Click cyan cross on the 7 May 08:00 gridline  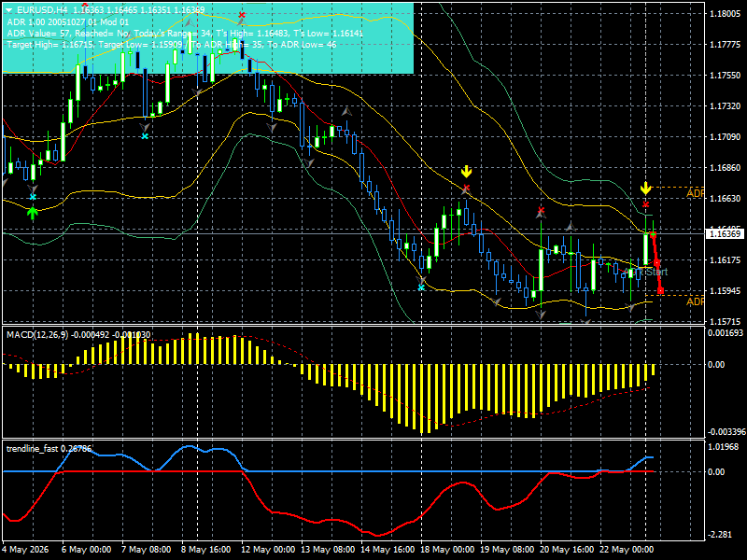click(x=145, y=136)
